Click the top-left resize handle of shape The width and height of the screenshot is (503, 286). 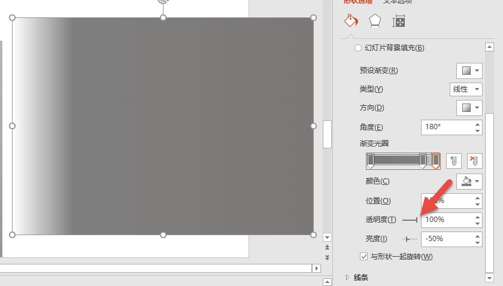pyautogui.click(x=12, y=17)
